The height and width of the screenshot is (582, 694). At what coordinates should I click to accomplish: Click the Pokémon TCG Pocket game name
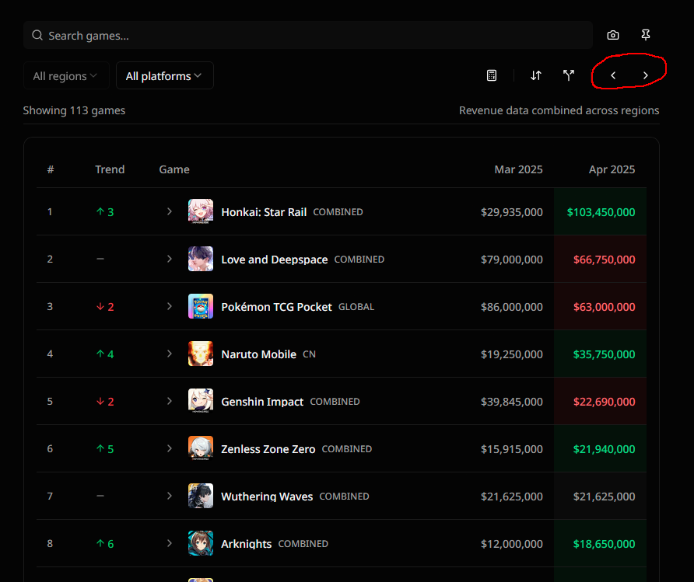(x=277, y=307)
